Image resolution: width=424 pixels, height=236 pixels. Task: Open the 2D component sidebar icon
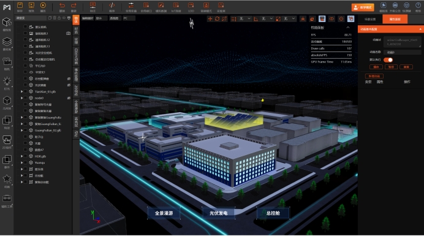[7, 140]
